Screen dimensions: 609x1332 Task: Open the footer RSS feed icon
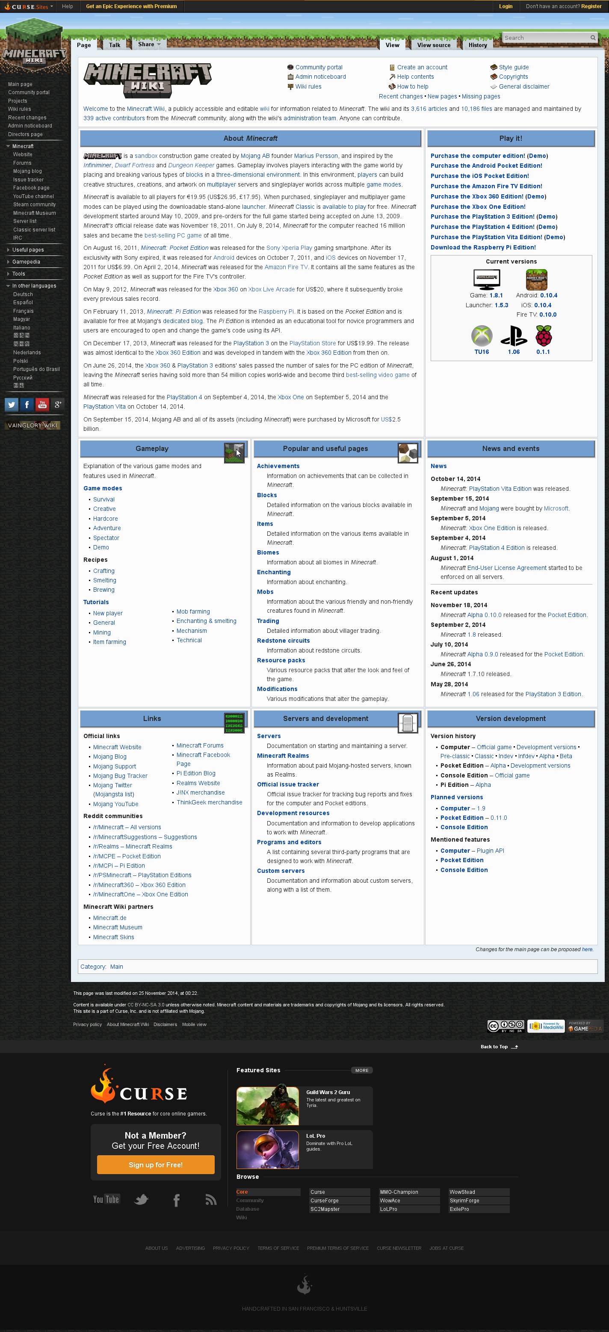(210, 1200)
